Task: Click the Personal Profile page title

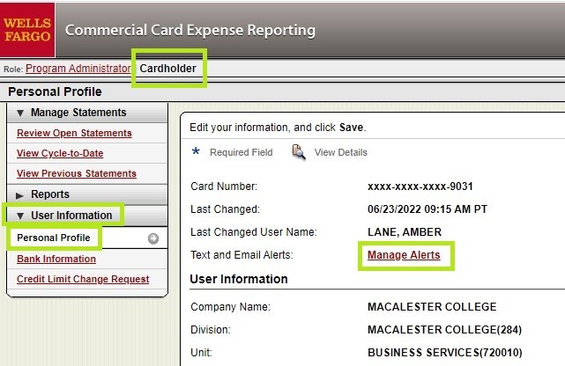Action: 55,91
